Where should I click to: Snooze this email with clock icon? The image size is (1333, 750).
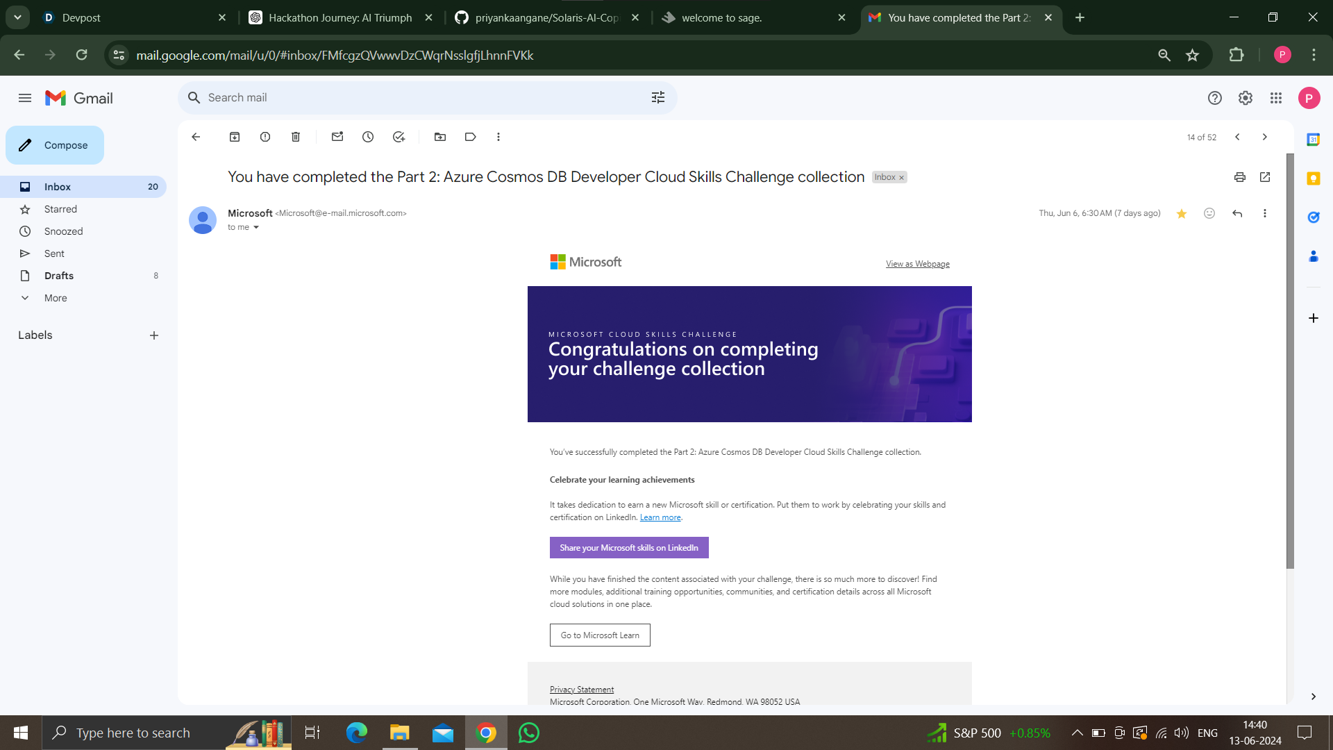pyautogui.click(x=368, y=137)
